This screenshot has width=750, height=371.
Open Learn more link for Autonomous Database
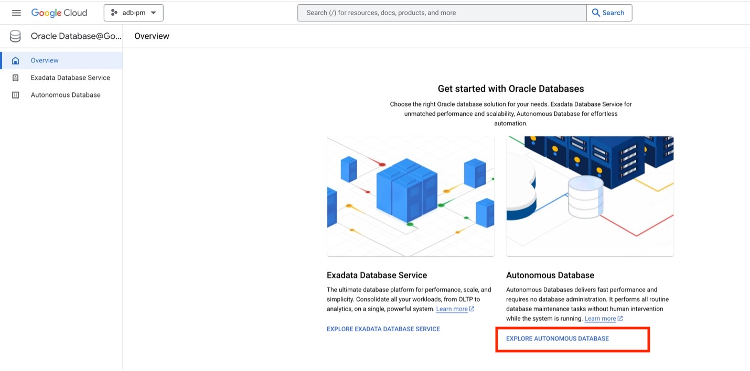(x=600, y=319)
